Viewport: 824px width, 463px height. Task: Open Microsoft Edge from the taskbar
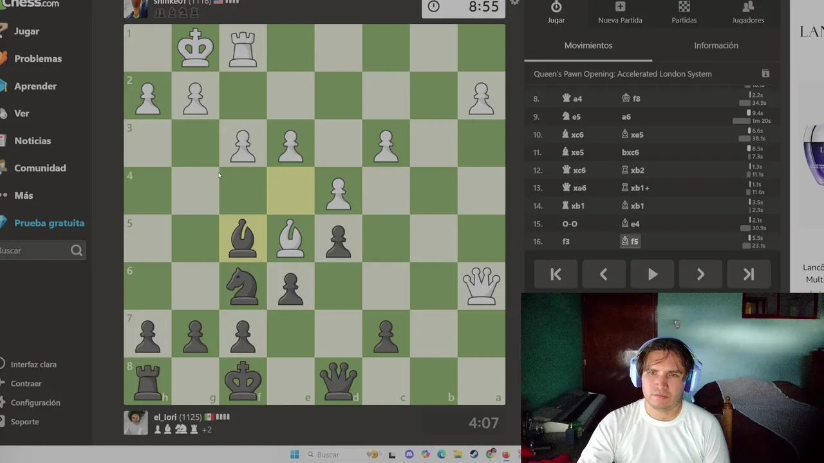click(441, 455)
